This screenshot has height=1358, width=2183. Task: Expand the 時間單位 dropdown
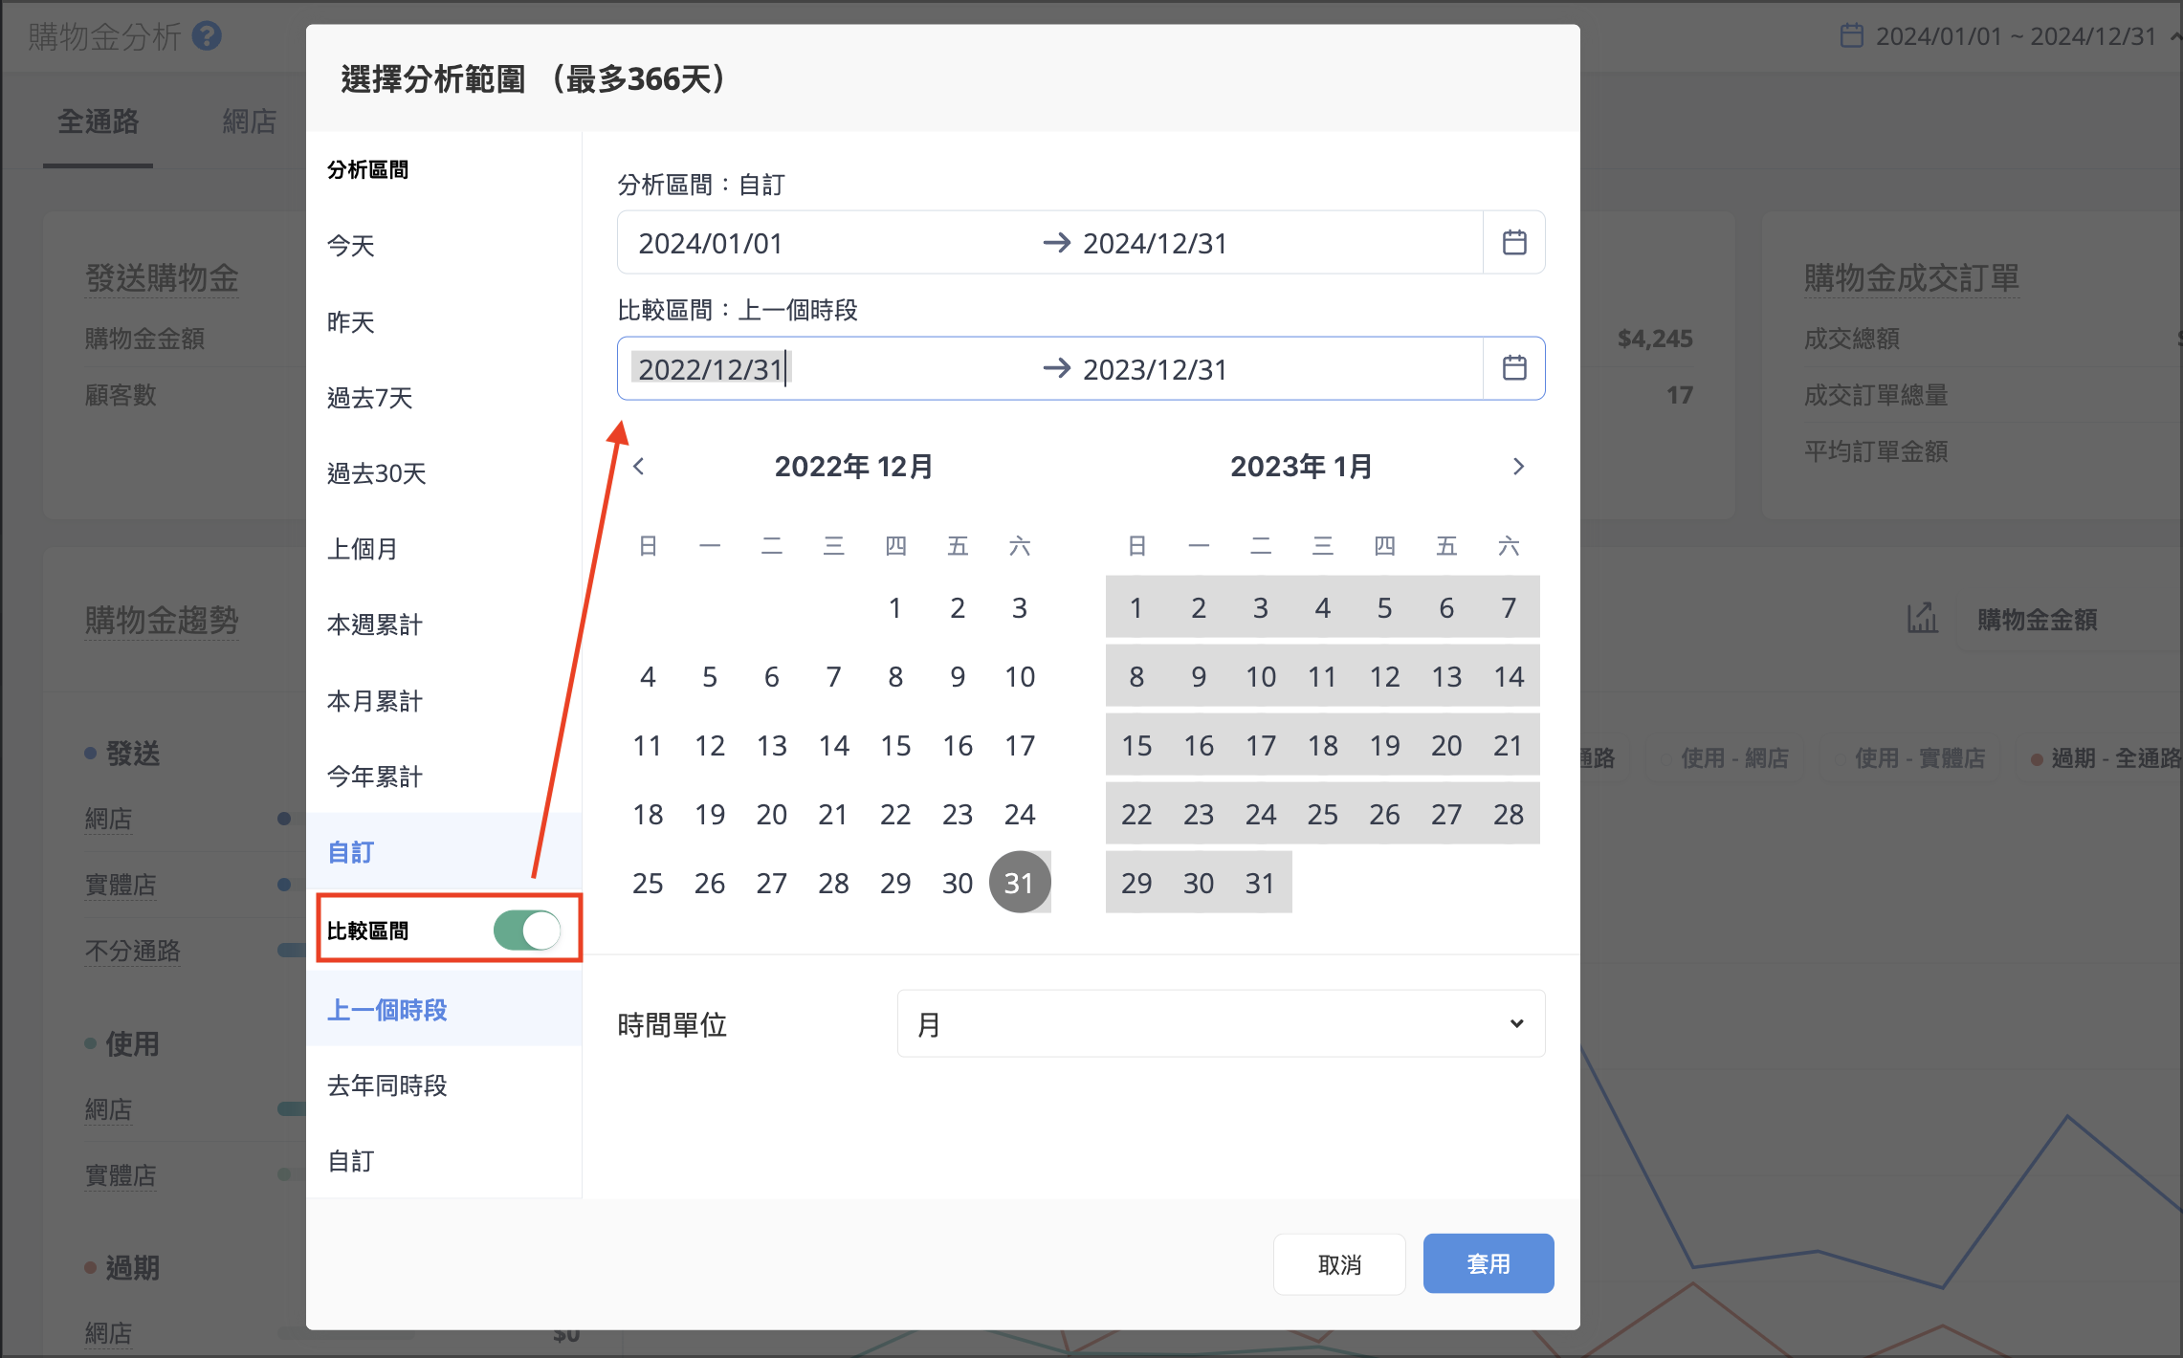pos(1221,1023)
